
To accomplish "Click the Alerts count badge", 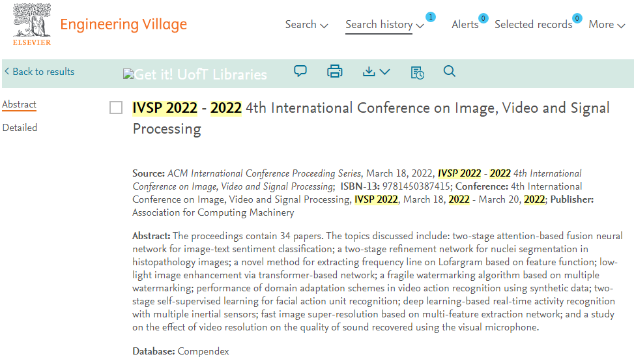I will [x=483, y=18].
